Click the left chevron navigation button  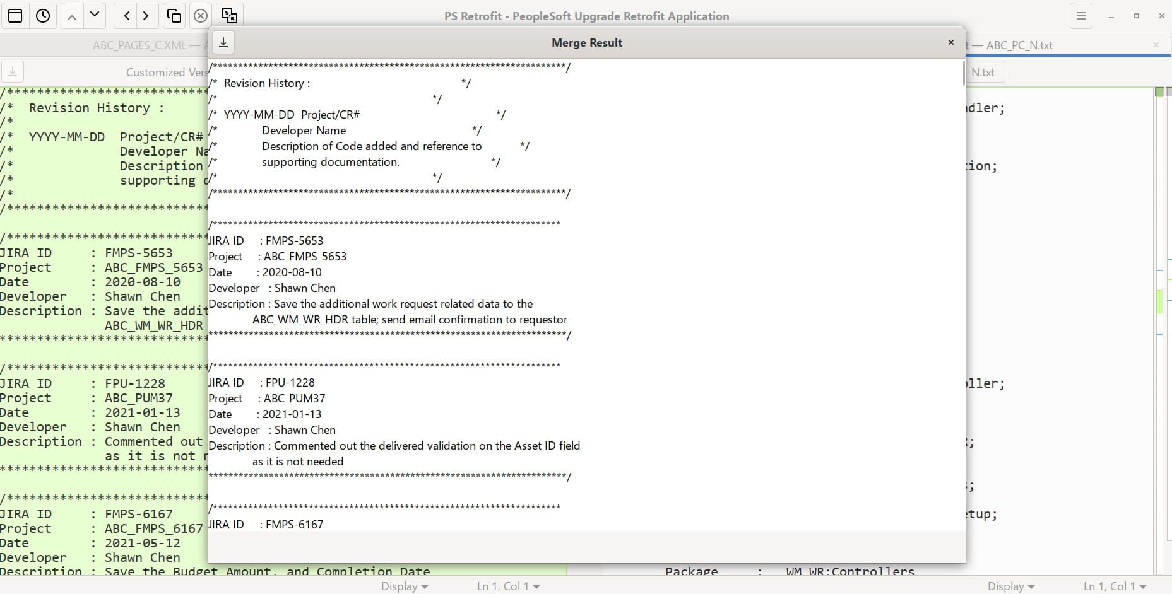[127, 16]
